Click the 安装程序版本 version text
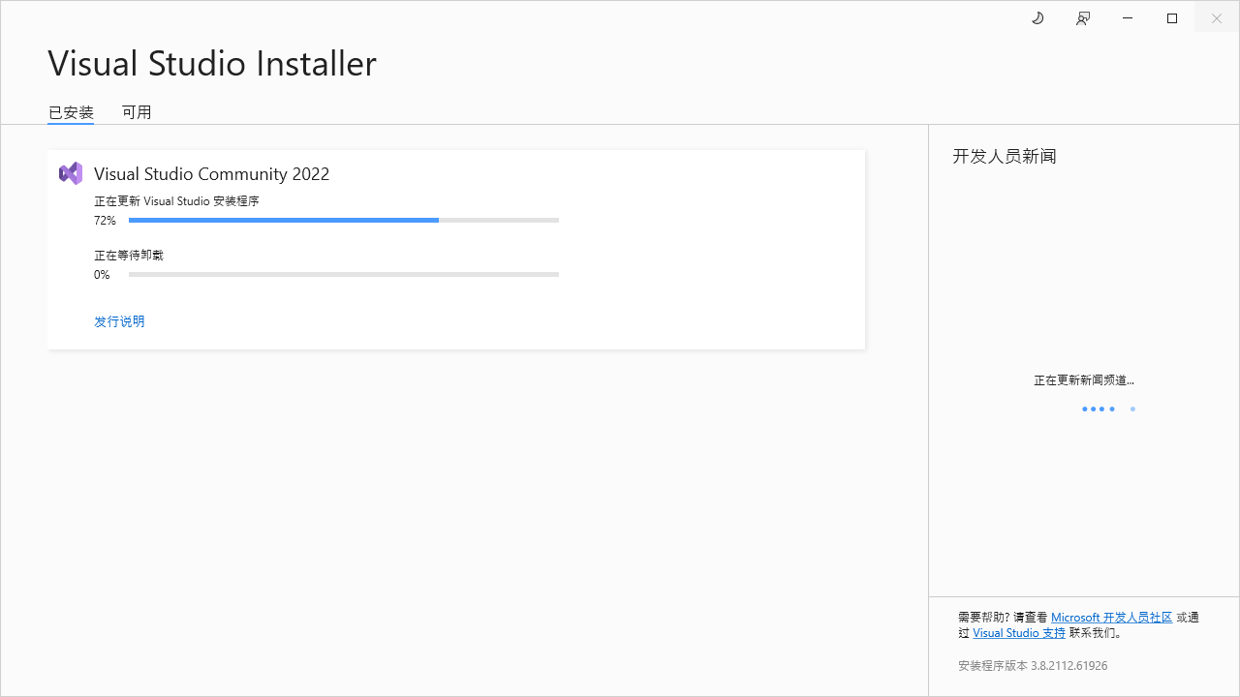The width and height of the screenshot is (1240, 697). (1033, 666)
